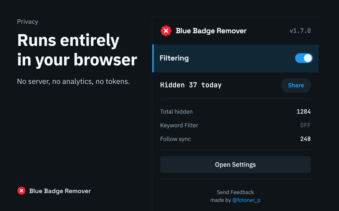This screenshot has width=339, height=211.
Task: Click the Follow sync value 248
Action: (305, 139)
